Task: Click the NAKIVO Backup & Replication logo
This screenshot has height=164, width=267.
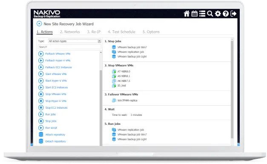Action: point(47,14)
